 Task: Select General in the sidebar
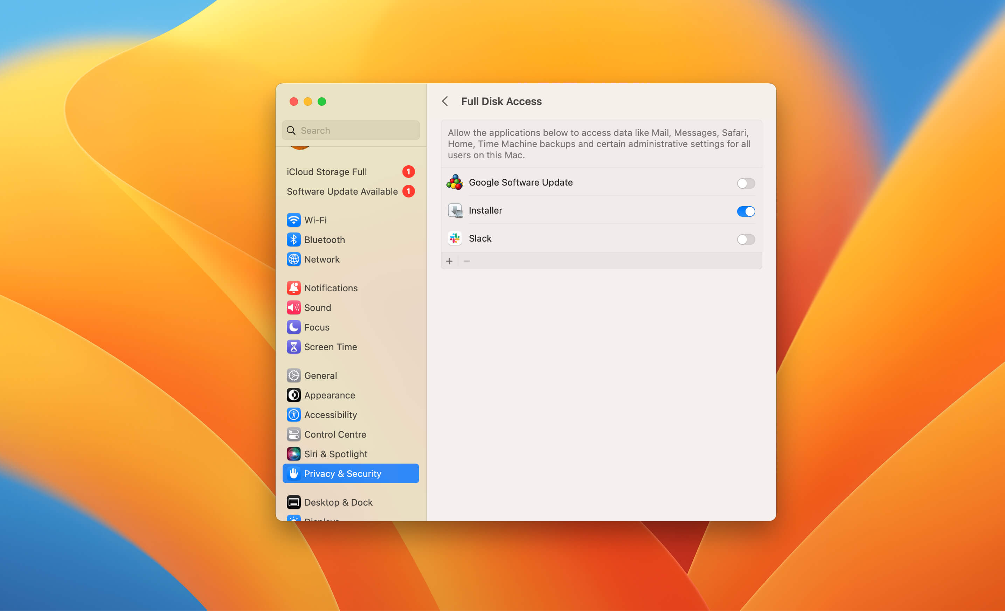pos(320,375)
